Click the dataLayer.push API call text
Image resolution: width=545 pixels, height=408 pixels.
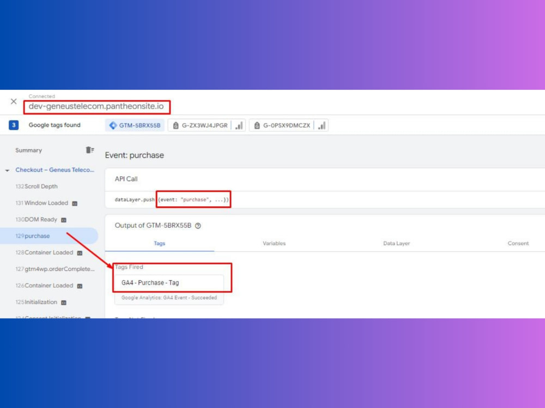click(x=172, y=200)
